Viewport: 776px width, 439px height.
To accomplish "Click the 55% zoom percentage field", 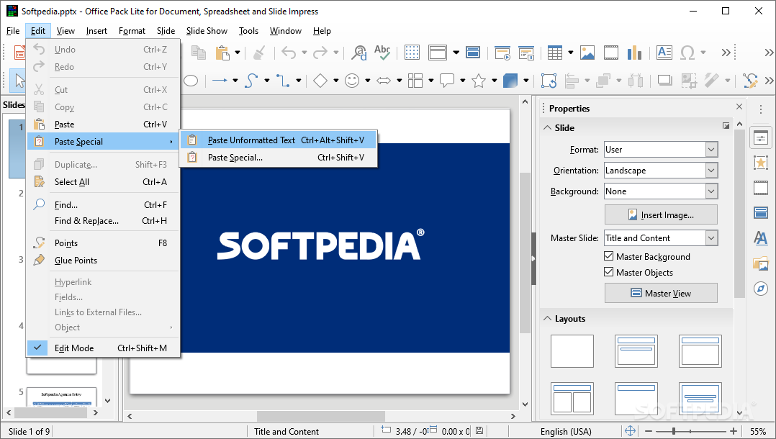I will 758,432.
